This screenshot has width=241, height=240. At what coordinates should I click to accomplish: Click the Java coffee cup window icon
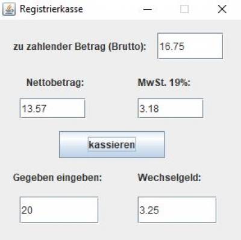click(x=9, y=9)
